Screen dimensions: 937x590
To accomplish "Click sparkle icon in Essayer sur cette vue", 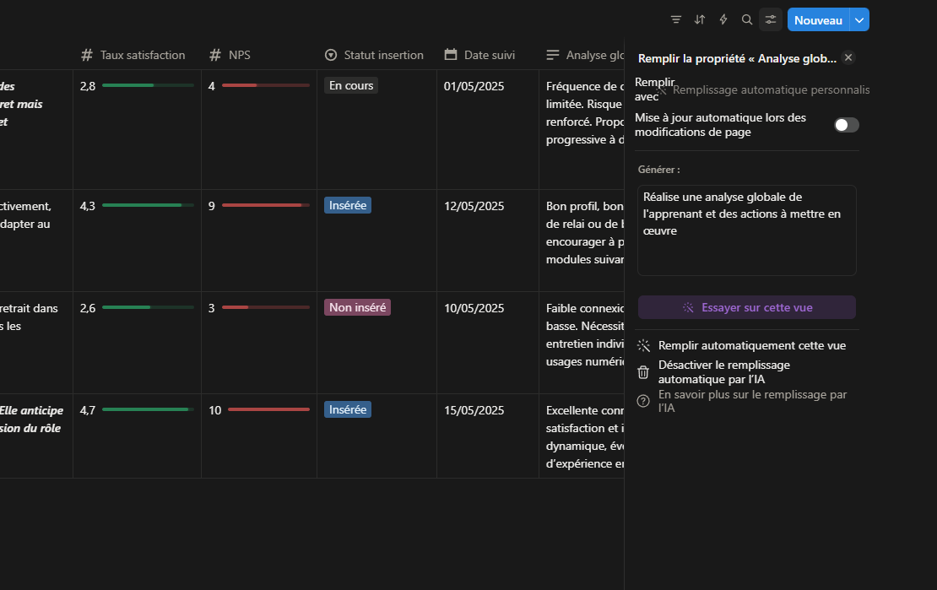I will pyautogui.click(x=689, y=307).
